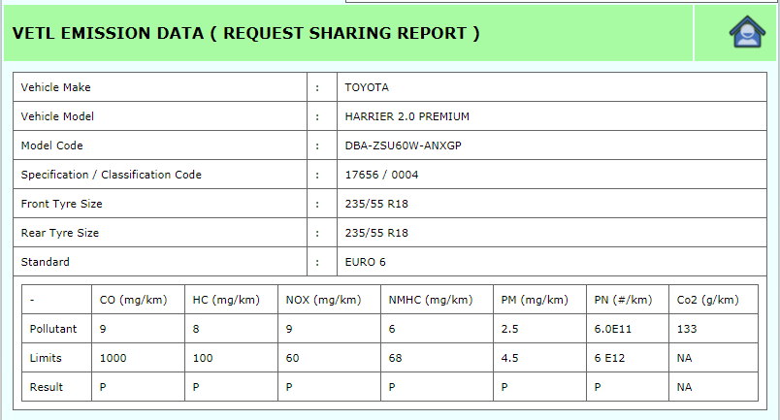This screenshot has height=420, width=780.
Task: Click the front tyre size value
Action: click(376, 204)
